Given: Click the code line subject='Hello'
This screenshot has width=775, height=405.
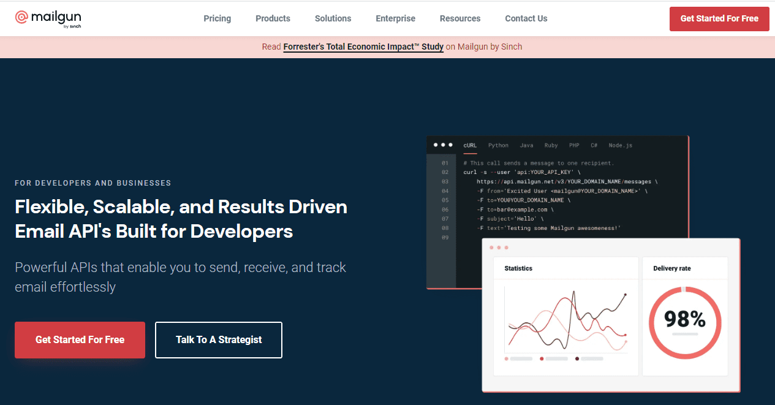Looking at the screenshot, I should (510, 219).
